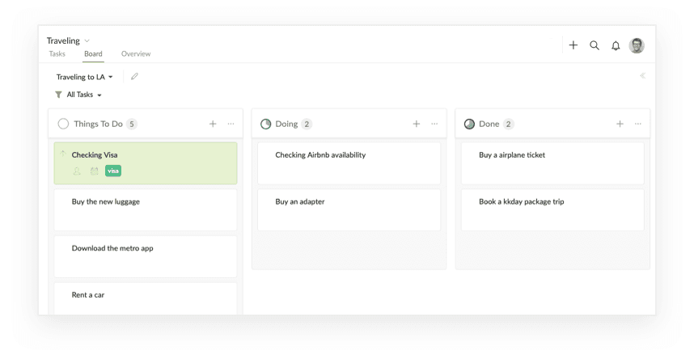Toggle the Things To Do status circle
Screen dimensions: 694x359
(x=63, y=124)
